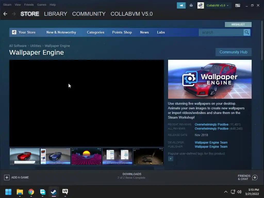Open the CollabVM profile avatar

point(201,5)
